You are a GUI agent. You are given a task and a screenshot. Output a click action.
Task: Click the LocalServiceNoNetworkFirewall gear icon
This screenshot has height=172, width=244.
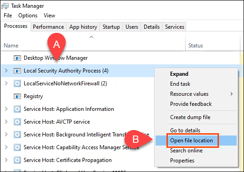coord(17,83)
